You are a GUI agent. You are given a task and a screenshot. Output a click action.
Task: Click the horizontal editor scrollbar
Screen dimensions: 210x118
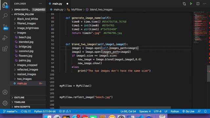(115, 108)
